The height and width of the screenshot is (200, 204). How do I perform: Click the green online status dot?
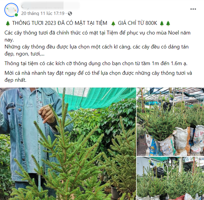pos(16,15)
